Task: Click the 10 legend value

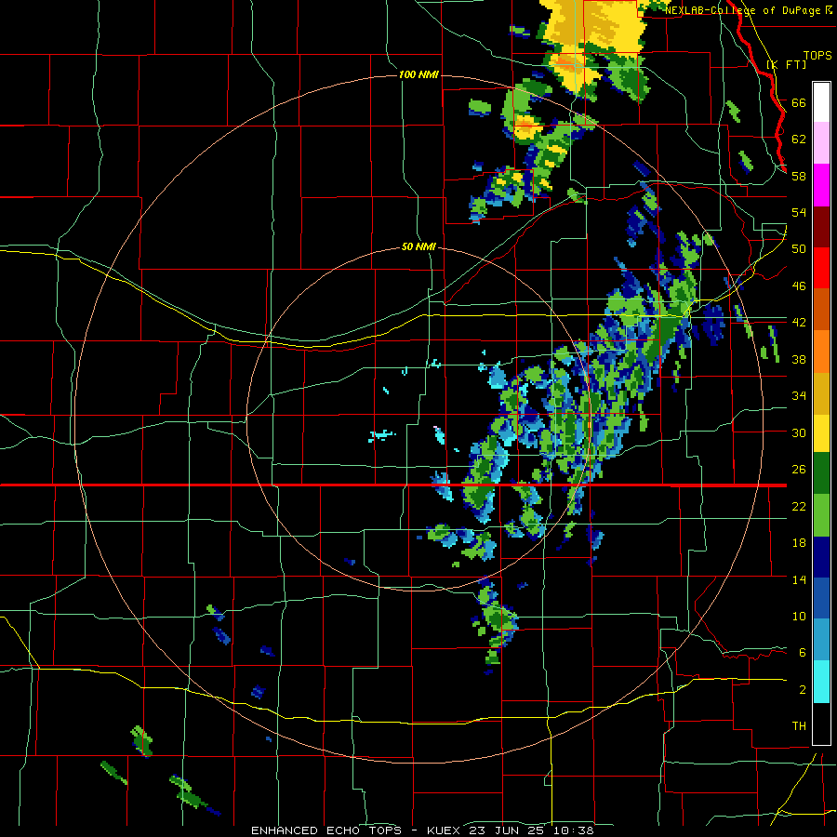Action: [799, 616]
